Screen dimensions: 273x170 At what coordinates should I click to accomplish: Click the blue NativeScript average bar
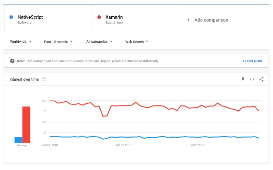coord(18,140)
